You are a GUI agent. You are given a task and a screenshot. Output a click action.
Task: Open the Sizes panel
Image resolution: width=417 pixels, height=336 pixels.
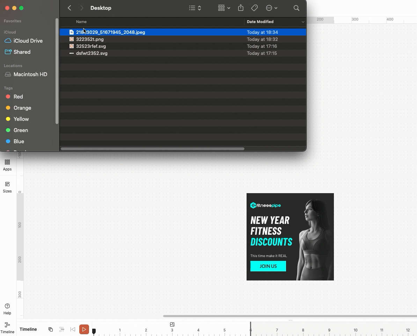click(7, 187)
